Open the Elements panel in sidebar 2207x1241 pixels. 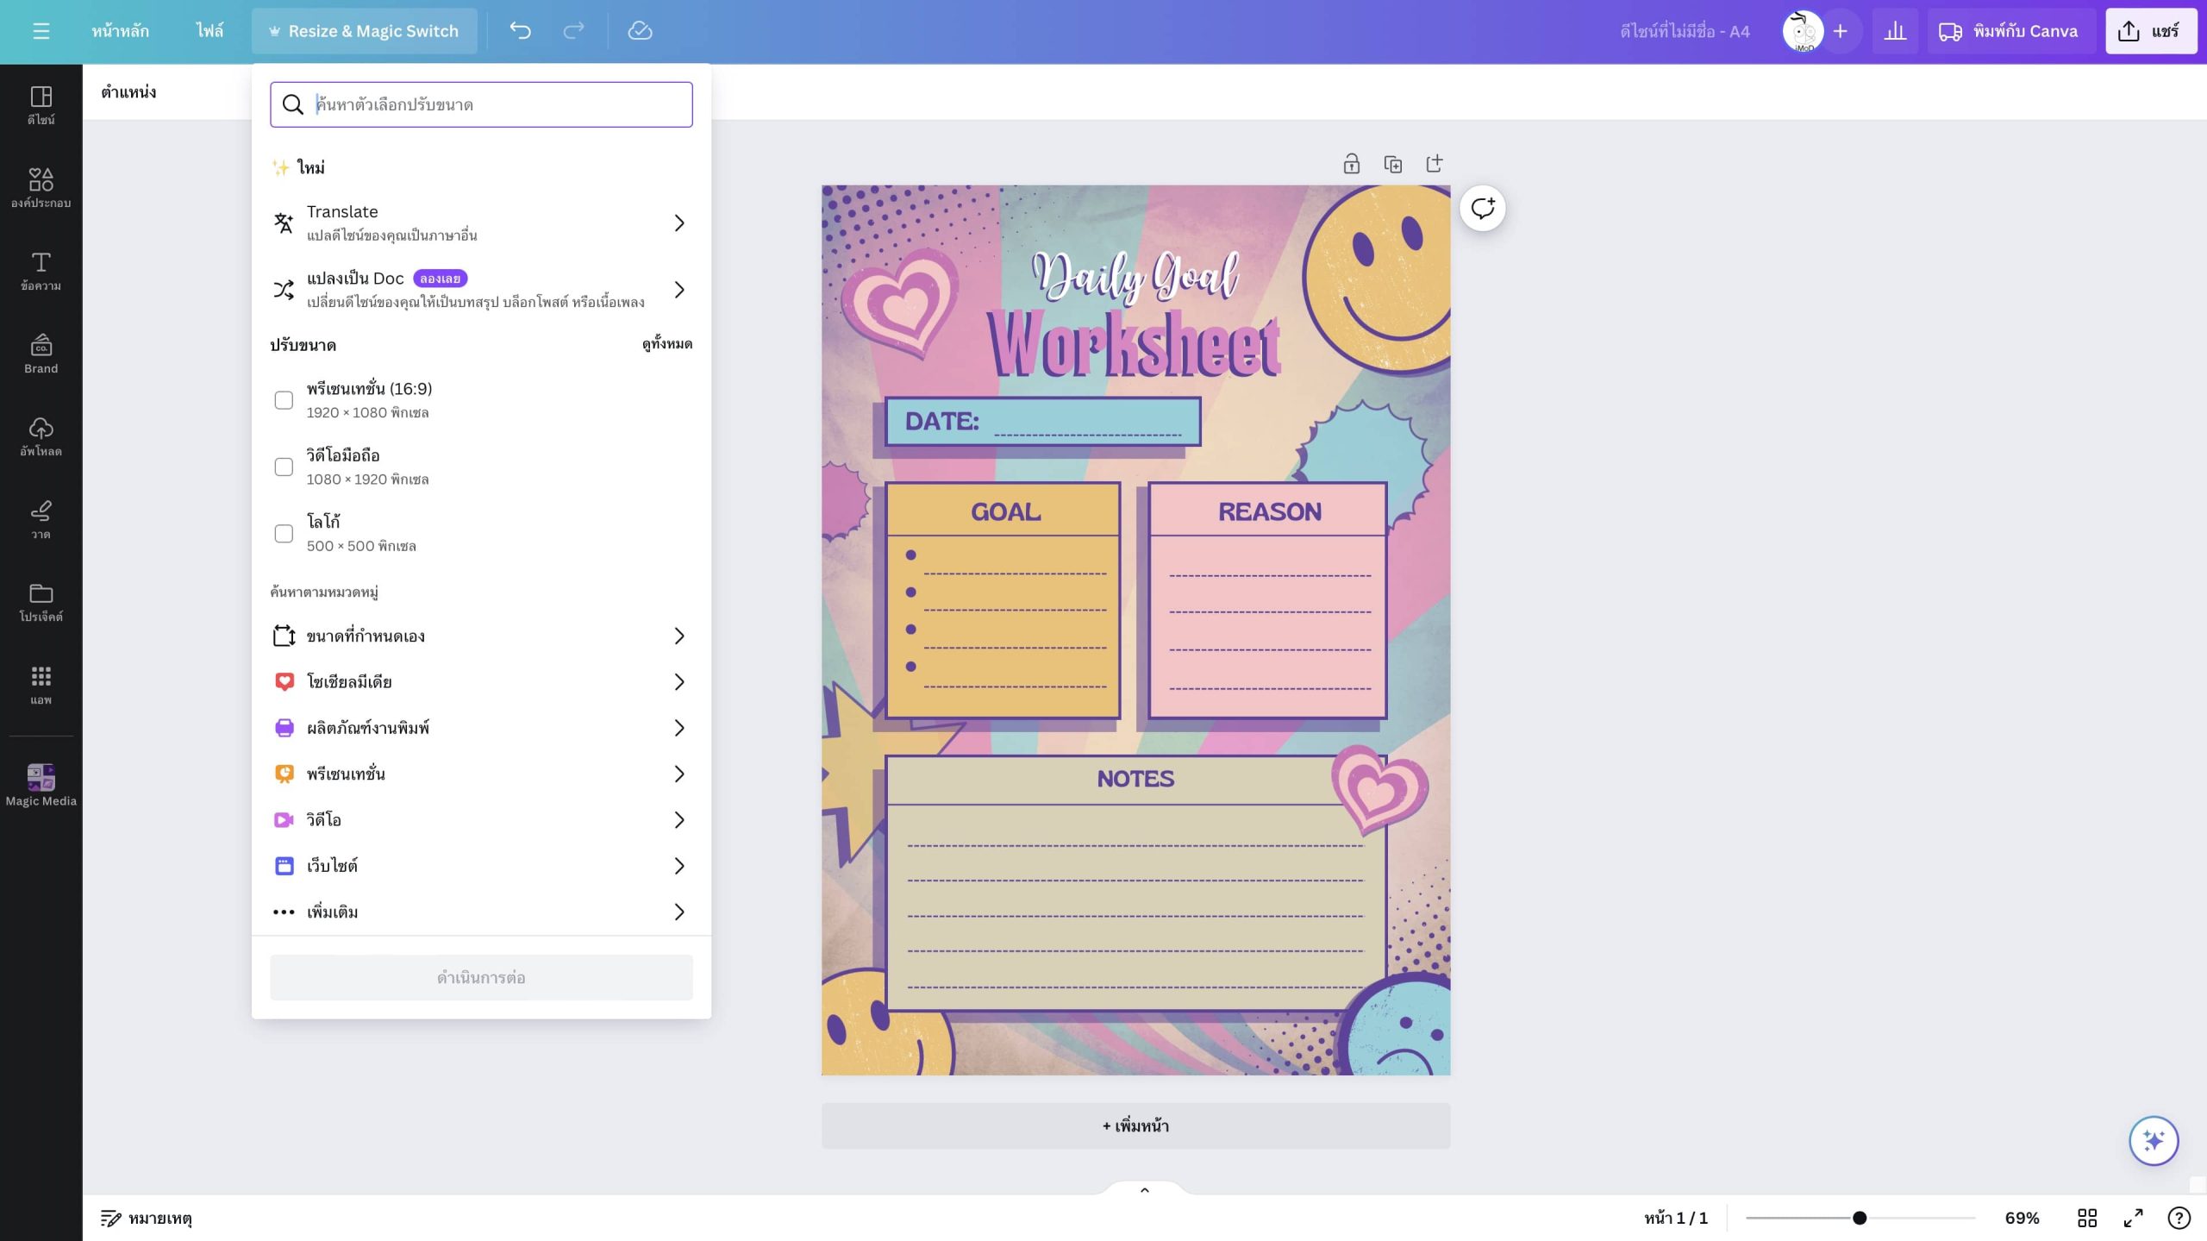(41, 187)
